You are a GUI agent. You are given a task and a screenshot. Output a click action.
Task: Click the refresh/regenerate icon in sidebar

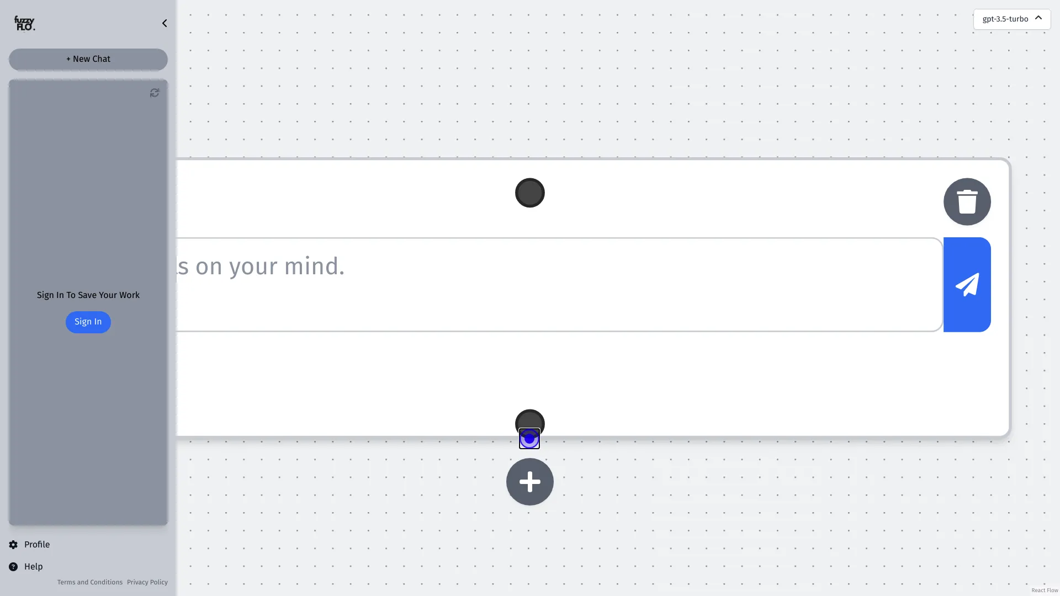(155, 92)
